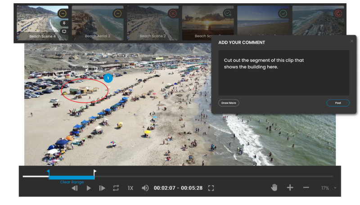Click the red revision icon on coastline thumbnail

click(x=338, y=14)
